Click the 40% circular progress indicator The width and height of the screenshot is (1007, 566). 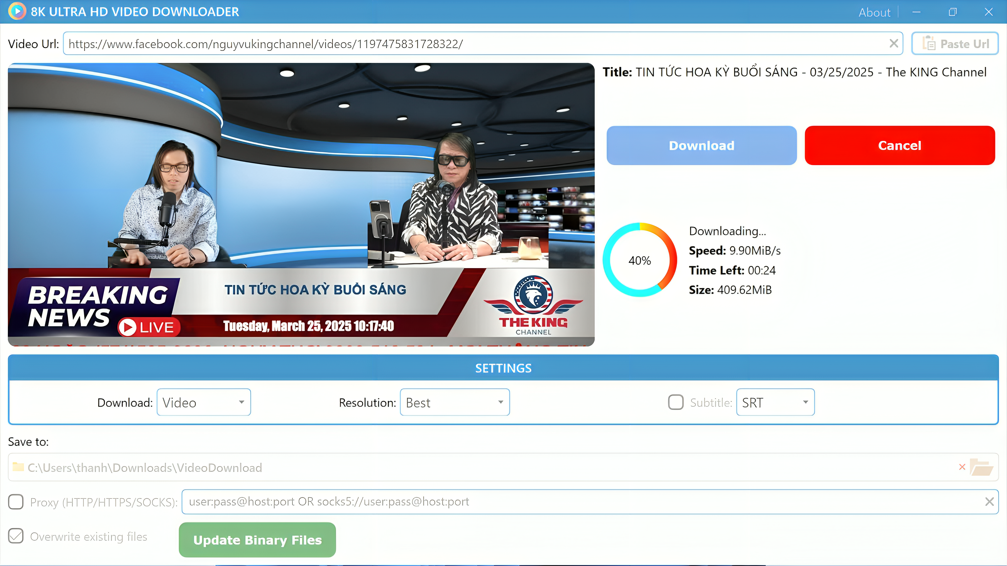click(640, 260)
